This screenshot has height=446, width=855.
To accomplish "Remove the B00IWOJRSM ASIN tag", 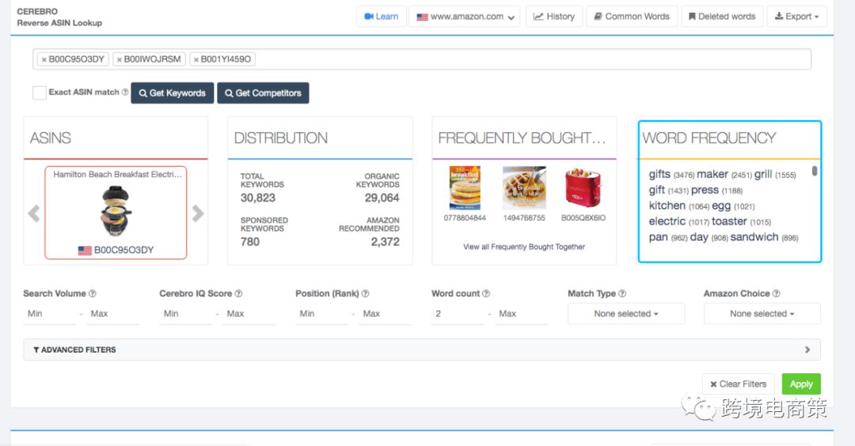I will coord(120,59).
